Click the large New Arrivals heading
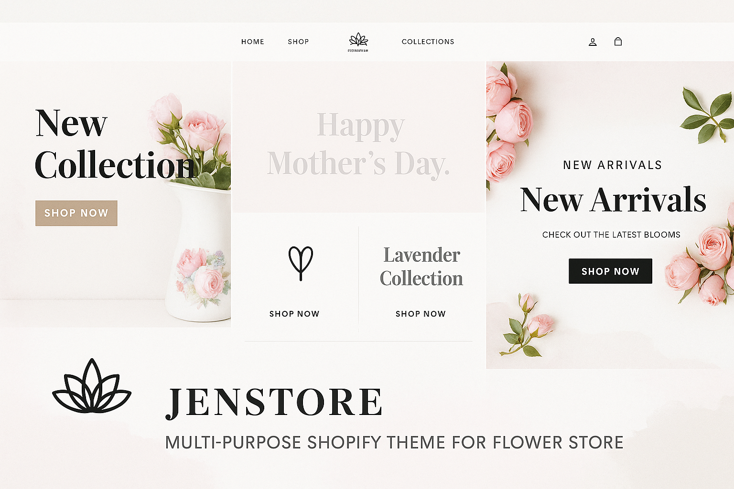Screen dimensions: 734x489 613,200
